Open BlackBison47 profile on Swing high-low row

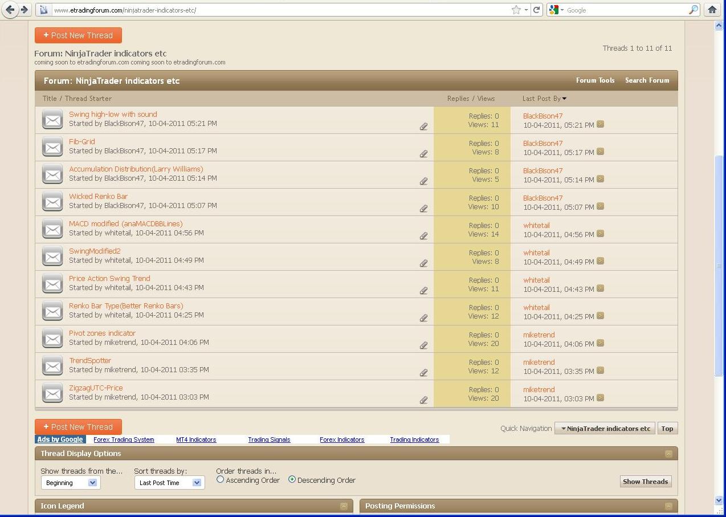[543, 116]
